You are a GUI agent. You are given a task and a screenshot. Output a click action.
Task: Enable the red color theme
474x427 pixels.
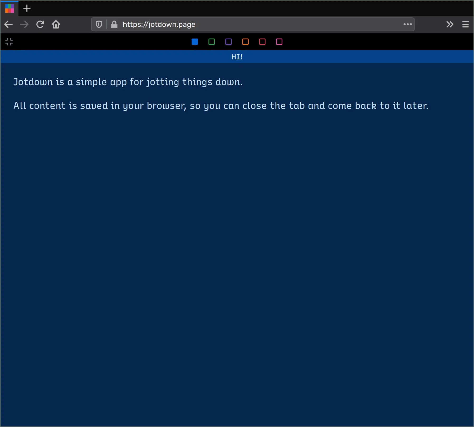tap(262, 42)
